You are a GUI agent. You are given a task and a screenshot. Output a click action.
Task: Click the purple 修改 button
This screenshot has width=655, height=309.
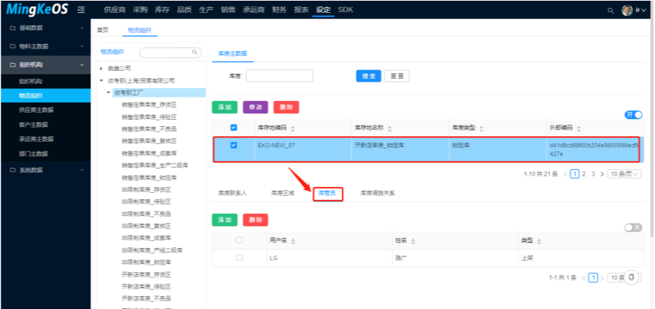pyautogui.click(x=255, y=107)
